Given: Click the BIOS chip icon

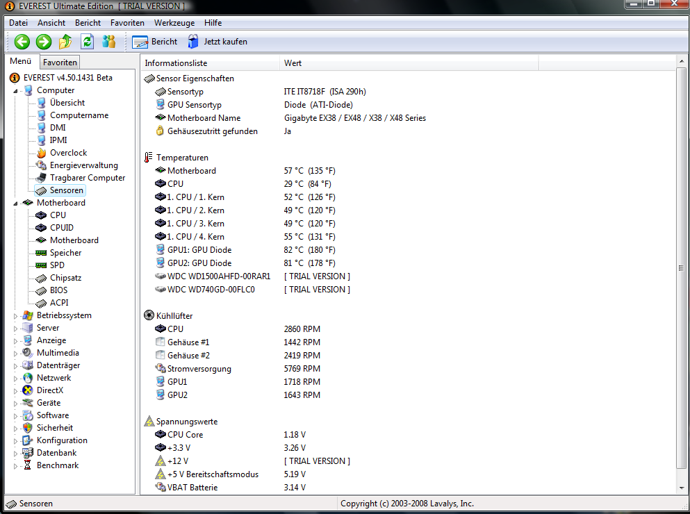Looking at the screenshot, I should [41, 290].
